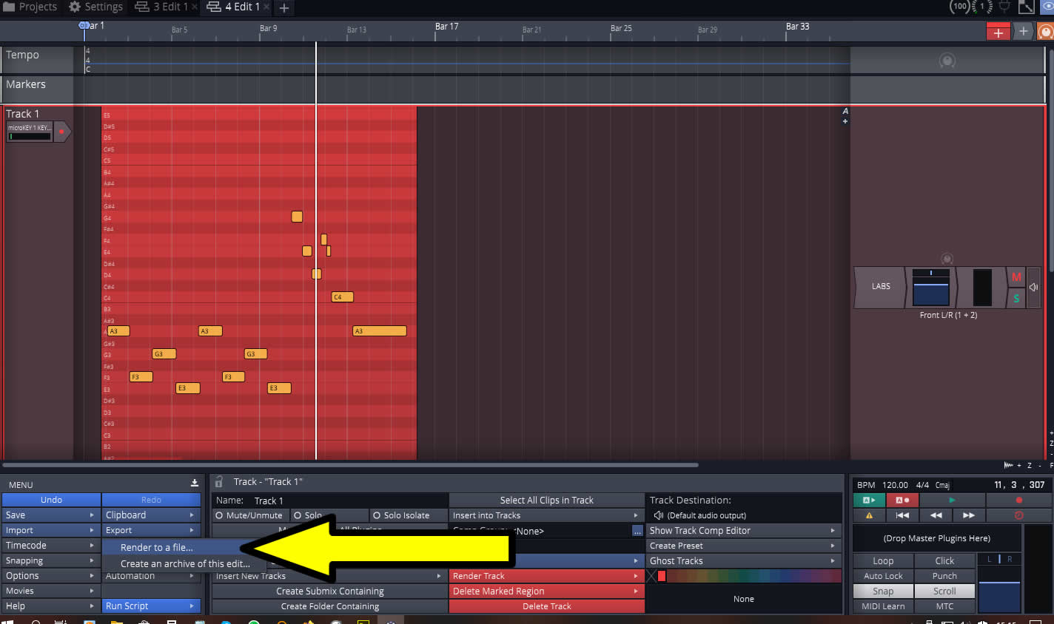Image resolution: width=1054 pixels, height=624 pixels.
Task: Click the red plus add-track button
Action: 998,32
